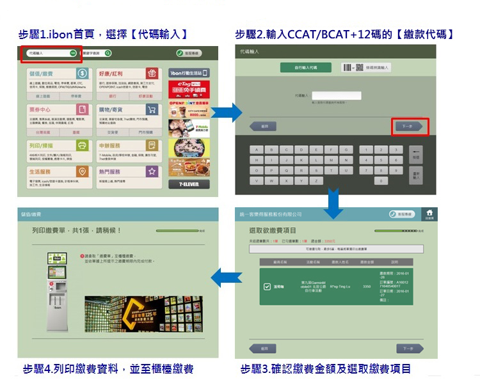Click the number 0 key
Image resolution: width=480 pixels, height=387 pixels.
click(x=381, y=181)
